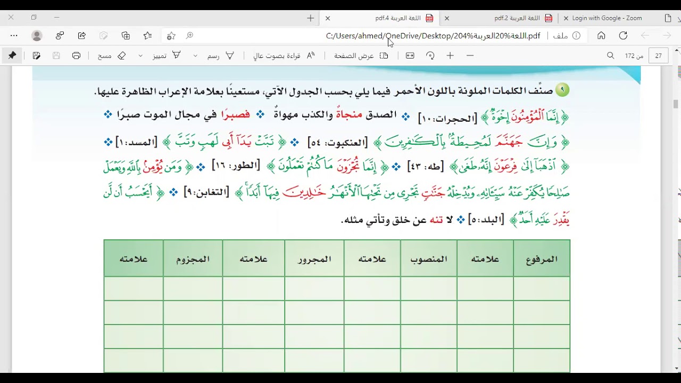Image resolution: width=681 pixels, height=383 pixels.
Task: Click the red word 'تنه' in the last line
Action: click(436, 220)
